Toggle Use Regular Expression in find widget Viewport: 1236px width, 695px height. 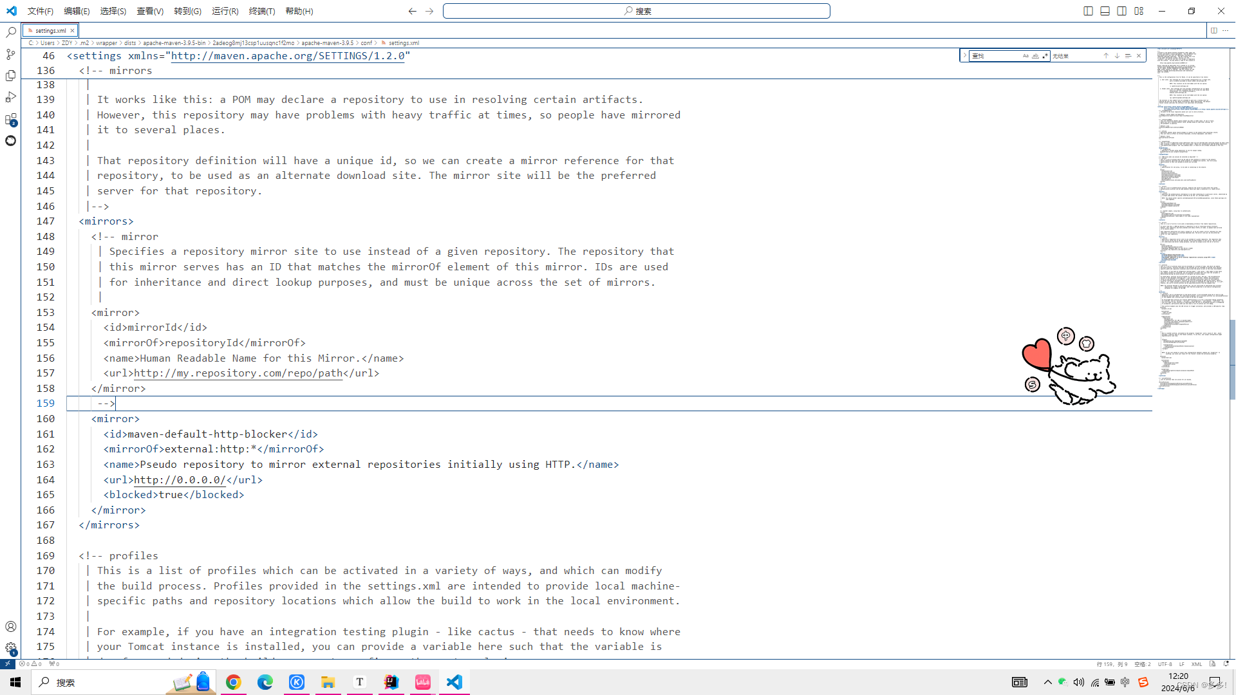coord(1045,56)
